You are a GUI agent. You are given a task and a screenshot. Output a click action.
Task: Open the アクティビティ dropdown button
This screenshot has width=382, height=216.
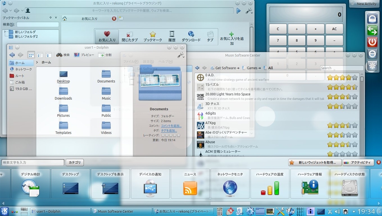(x=358, y=162)
